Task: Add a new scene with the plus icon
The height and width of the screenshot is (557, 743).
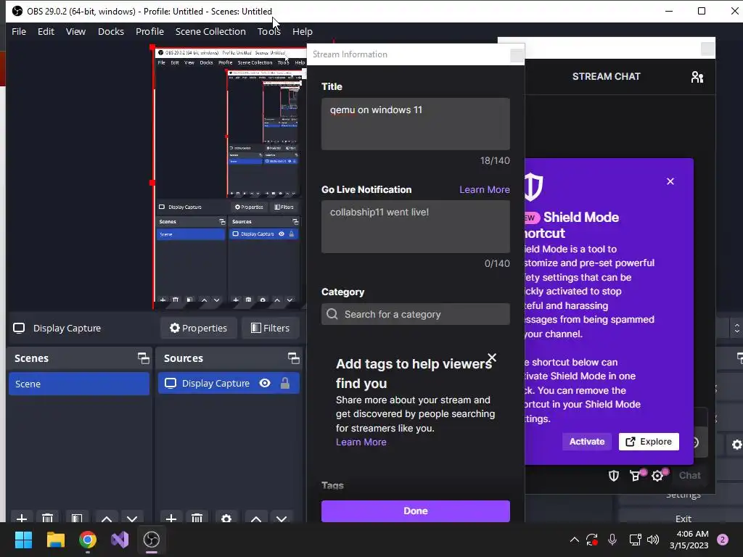Action: click(21, 518)
